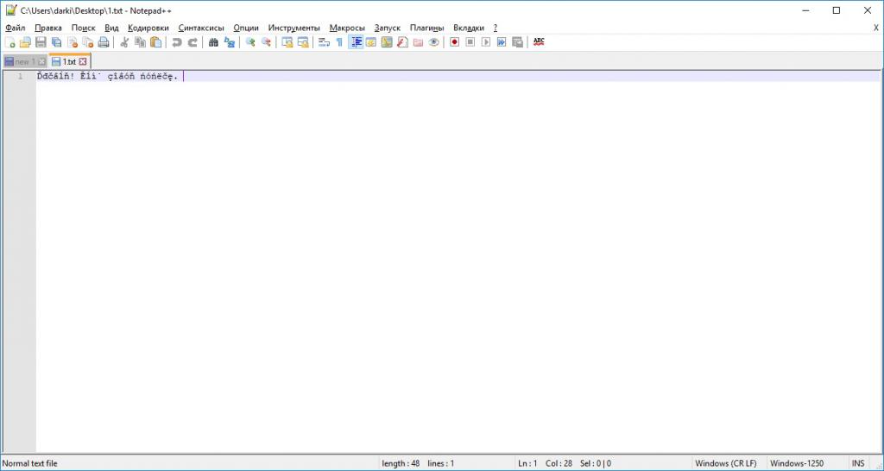Zoom out using toolbar magnifier
Screen dimensions: 884x471
(x=266, y=42)
